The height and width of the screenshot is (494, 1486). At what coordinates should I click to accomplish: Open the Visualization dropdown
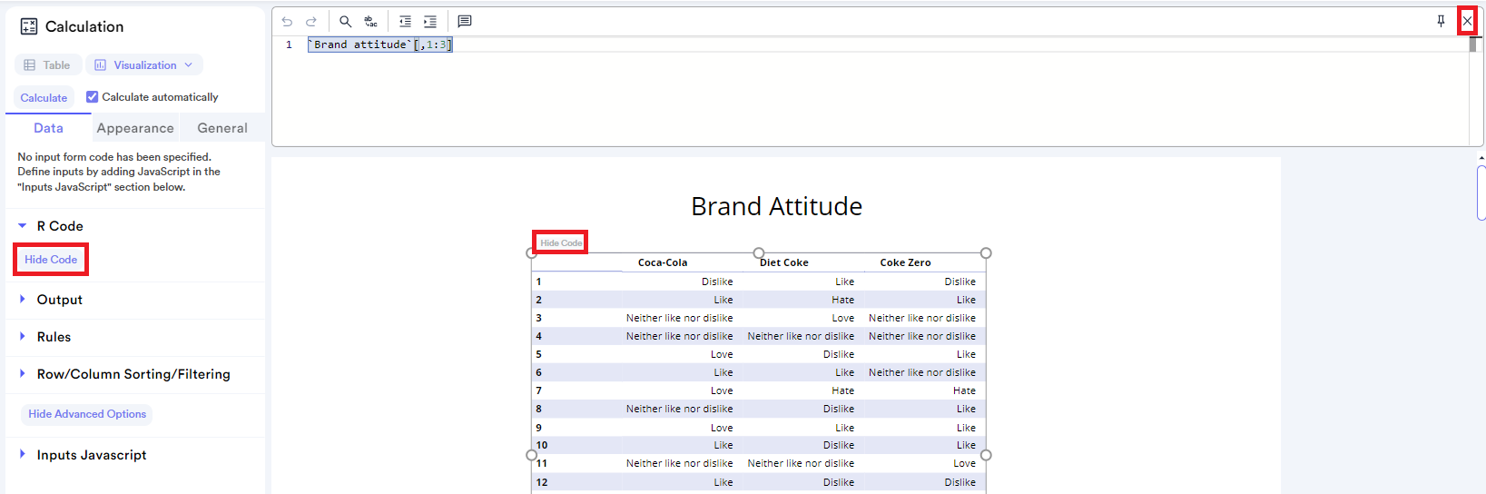click(x=144, y=65)
